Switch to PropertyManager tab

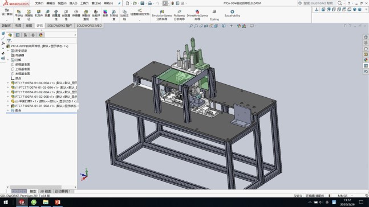[x=18, y=35]
